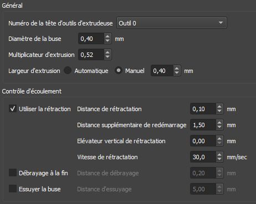Increase the Vitesse de rétractation value
256x204 pixels.
(219, 154)
